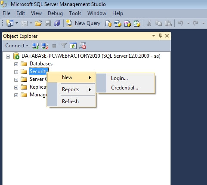Click the Add New Item toolbar icon
Viewport: 207px width, 185px height.
24,23
